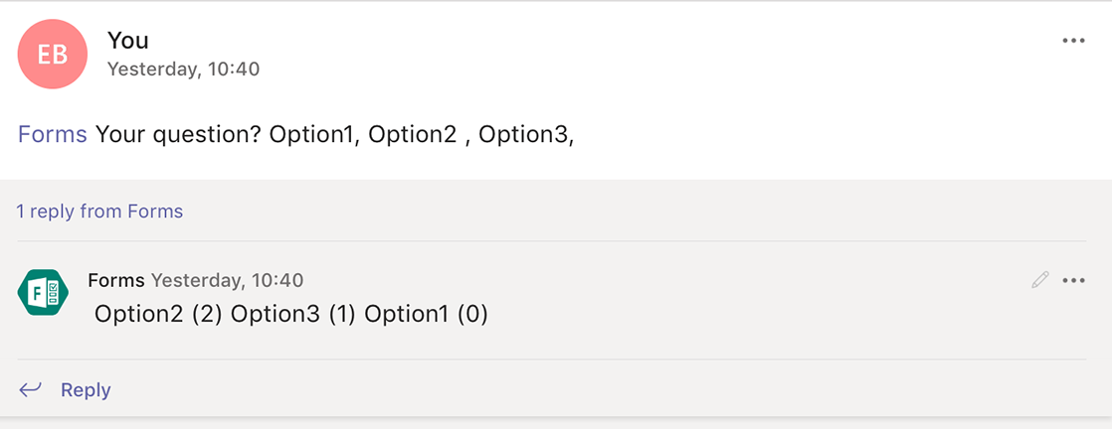
Task: Collapse the "1 reply from Forms" thread
Action: 99,211
